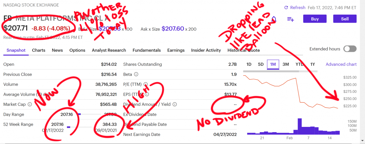Click the Day Range slider bar
The height and width of the screenshot is (144, 365).
pyautogui.click(x=90, y=114)
